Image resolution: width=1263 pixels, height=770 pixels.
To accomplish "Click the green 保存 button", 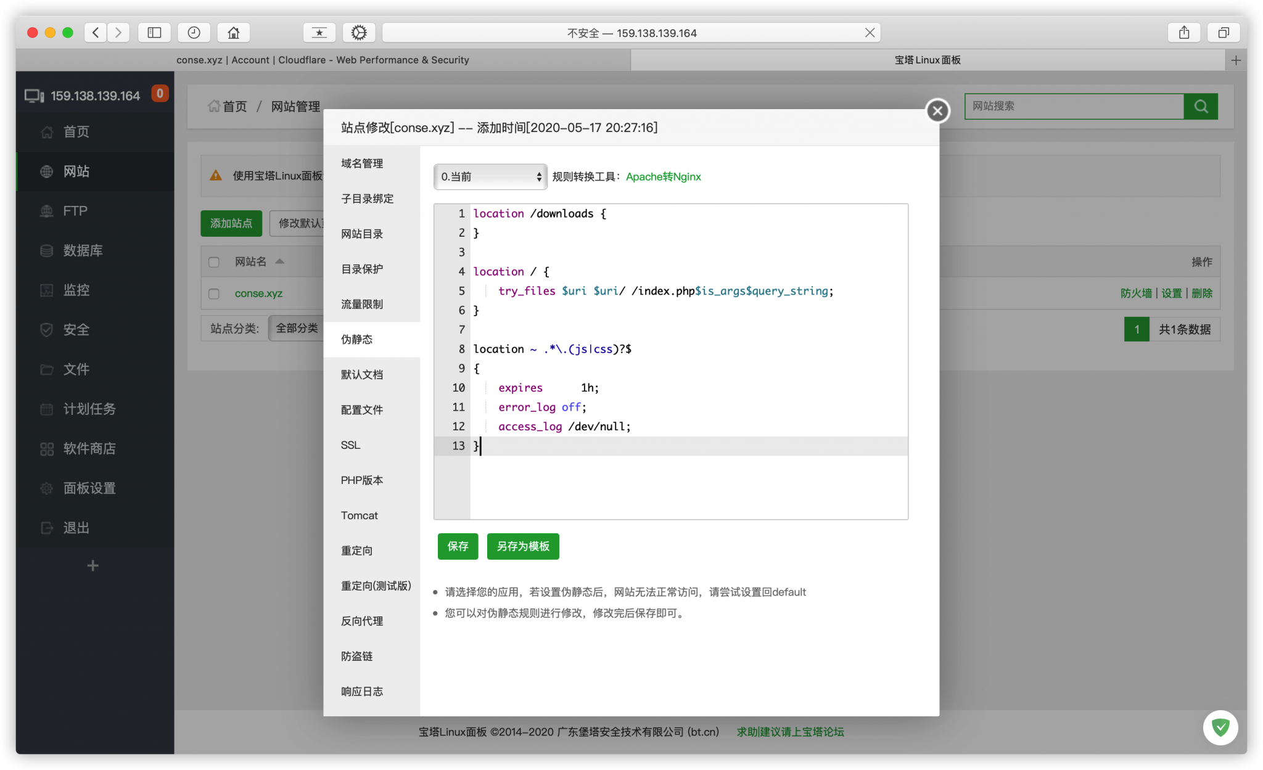I will click(x=458, y=546).
